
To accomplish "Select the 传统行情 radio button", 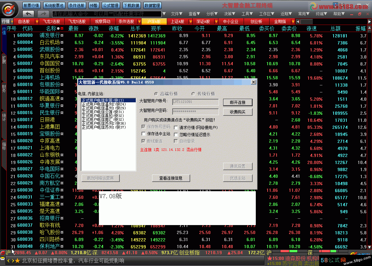I will [x=193, y=94].
